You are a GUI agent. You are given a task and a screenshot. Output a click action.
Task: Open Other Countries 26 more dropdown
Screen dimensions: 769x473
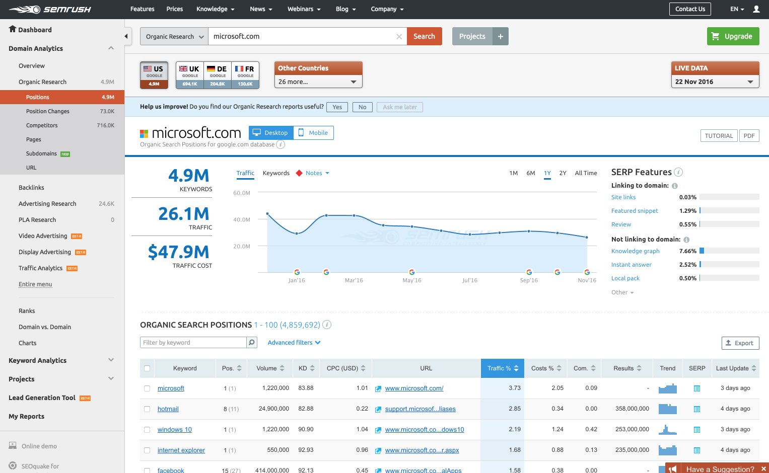[x=318, y=82]
